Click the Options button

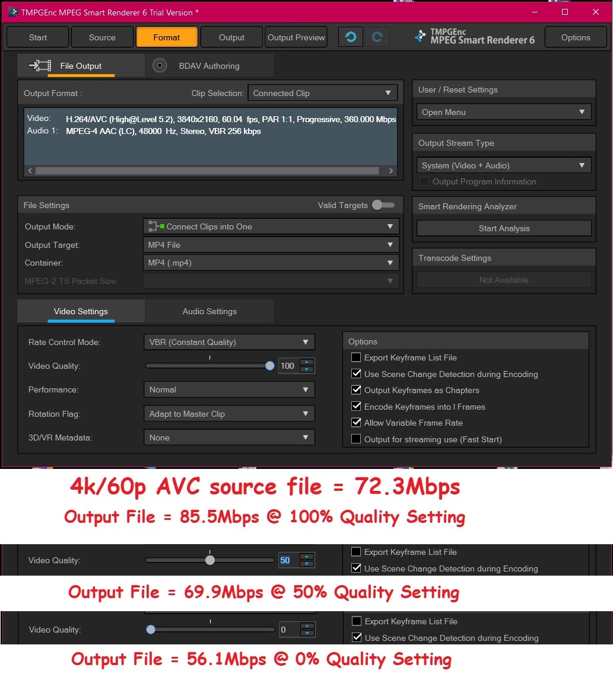(x=576, y=37)
